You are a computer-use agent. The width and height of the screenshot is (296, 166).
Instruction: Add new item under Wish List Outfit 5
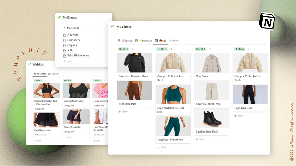[x=97, y=141]
